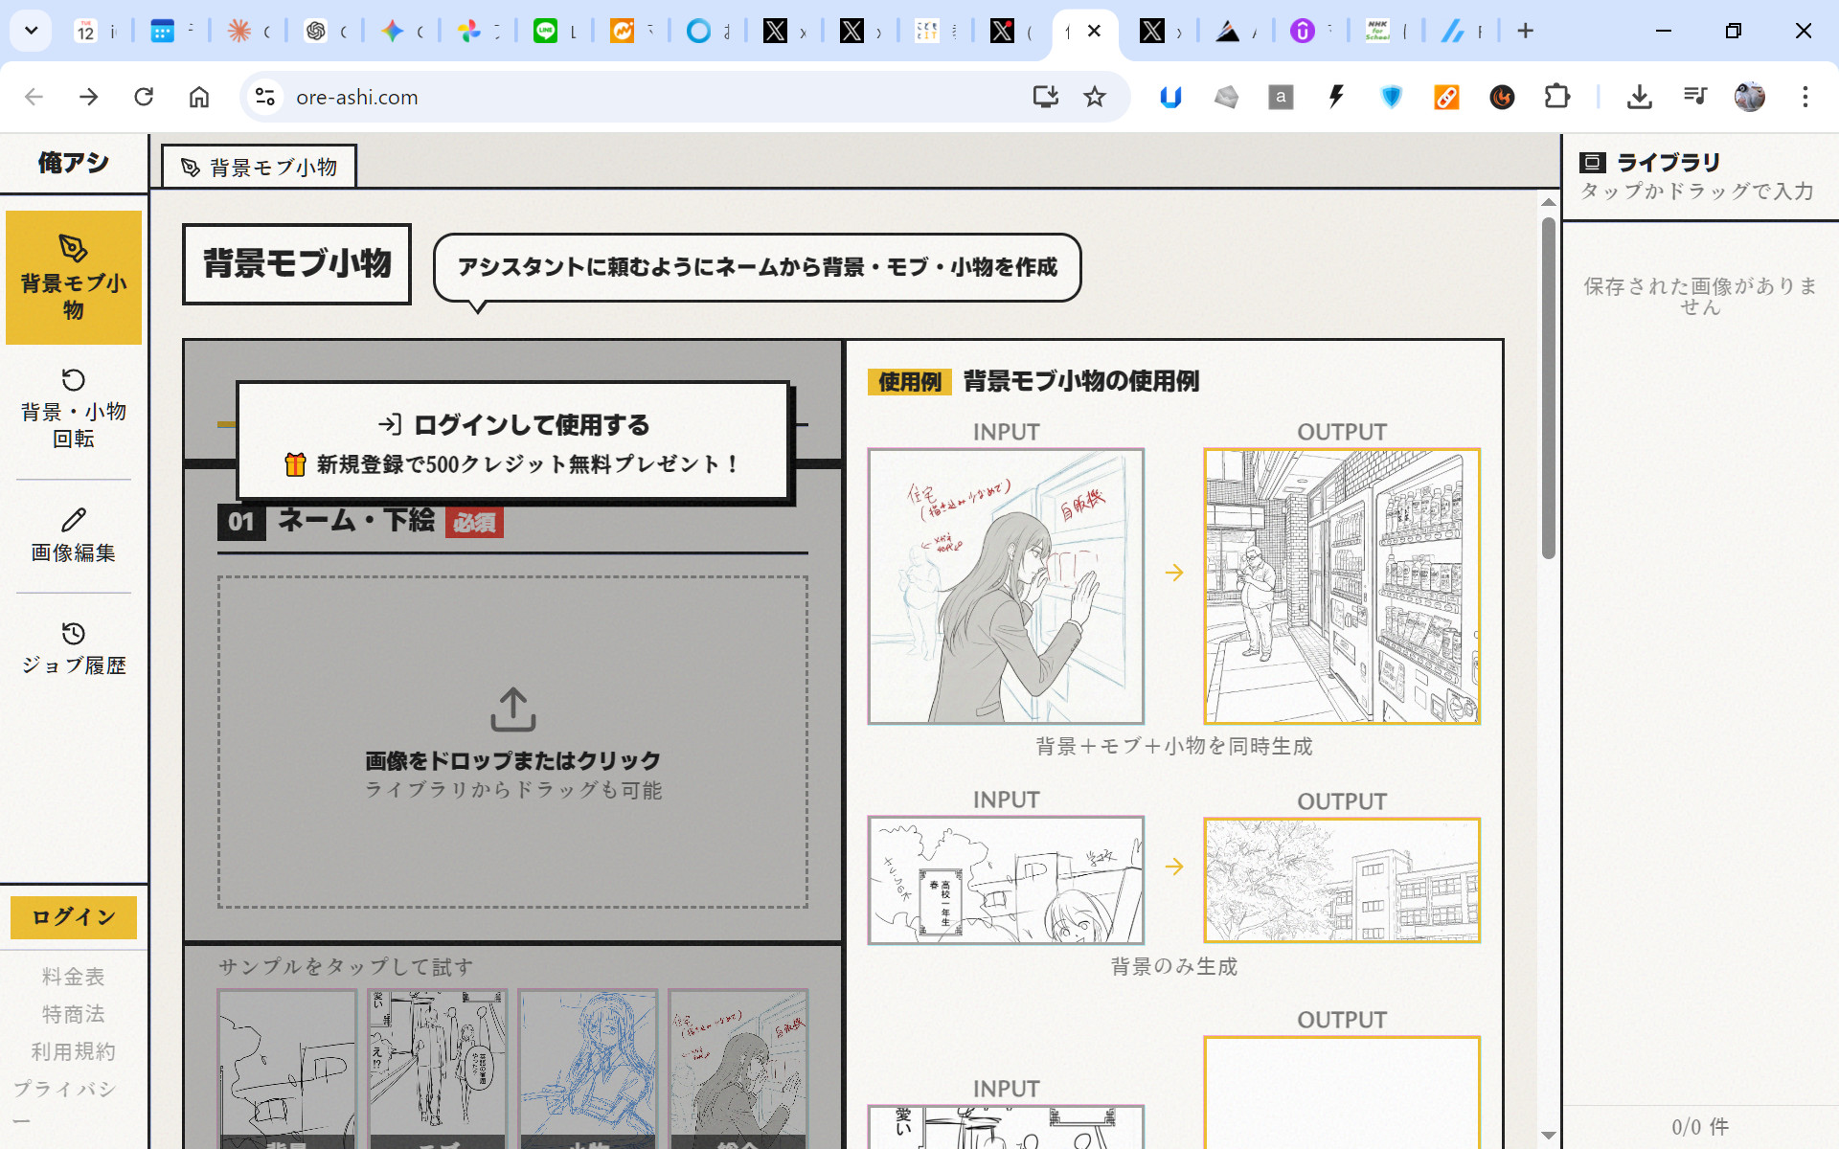1839x1149 pixels.
Task: Bookmark page with star icon
Action: [x=1095, y=97]
